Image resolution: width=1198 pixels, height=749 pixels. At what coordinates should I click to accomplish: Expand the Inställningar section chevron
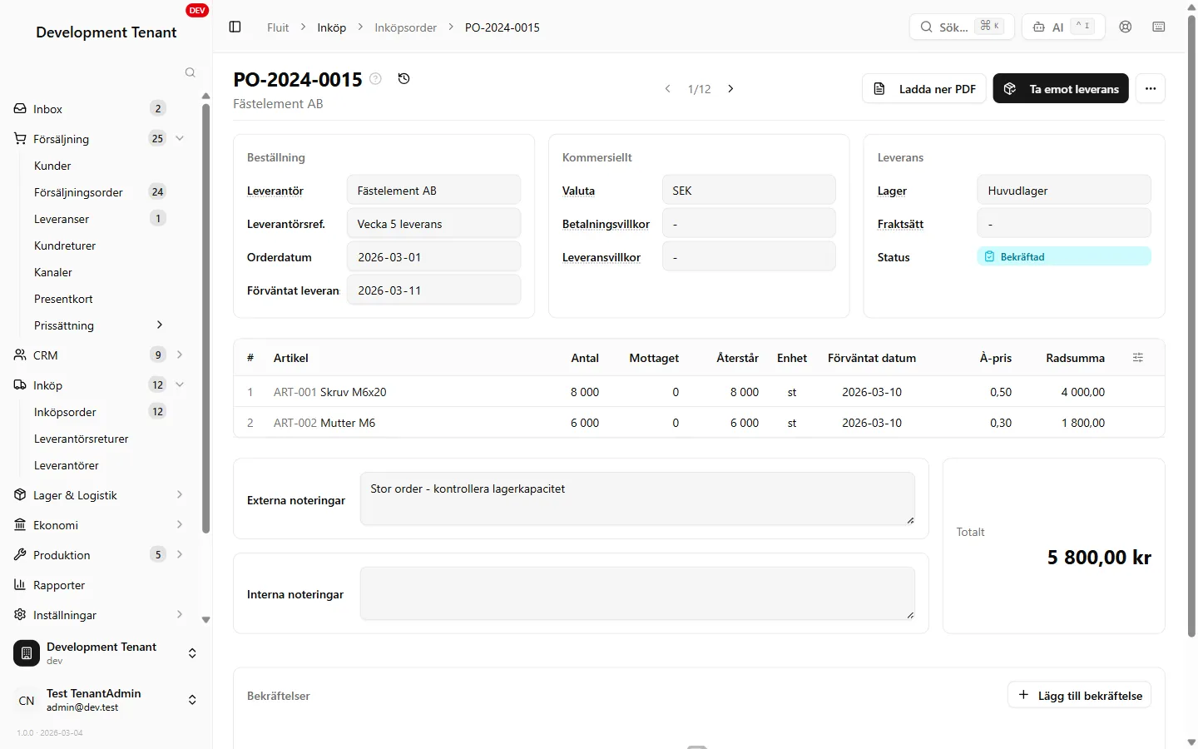180,614
